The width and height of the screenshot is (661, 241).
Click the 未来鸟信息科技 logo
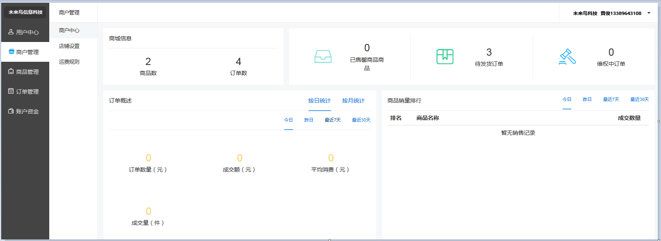(25, 12)
